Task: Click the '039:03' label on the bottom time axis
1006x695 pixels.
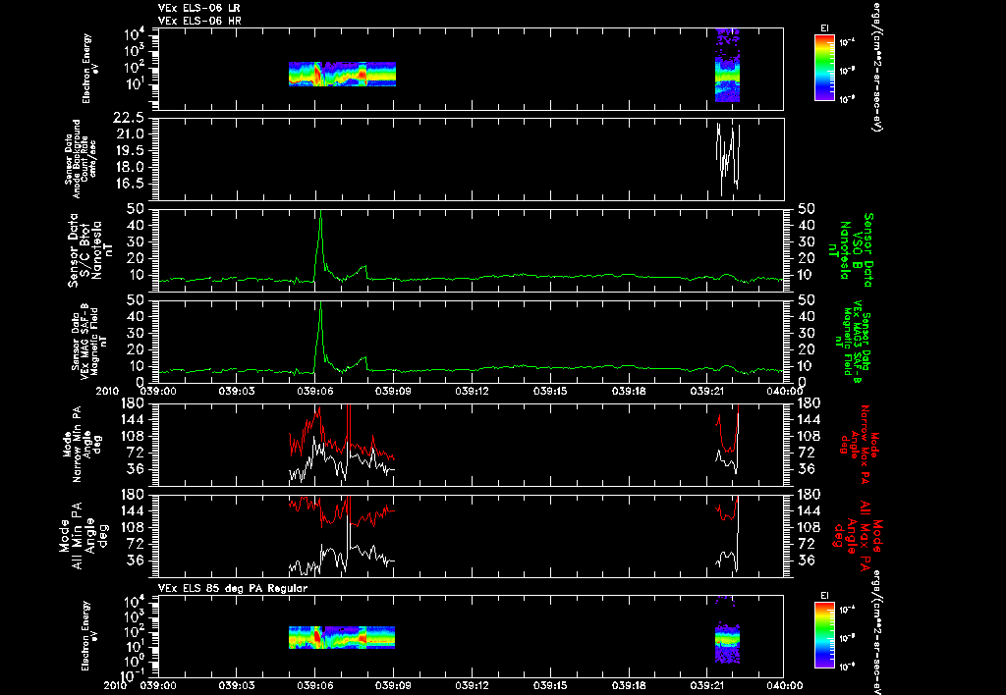Action: tap(236, 685)
